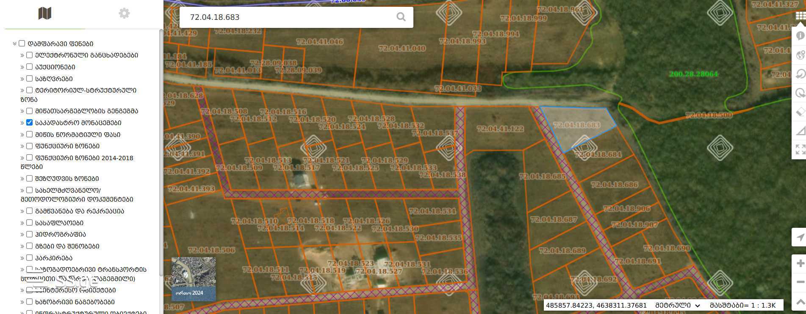
Task: Select the eraser clear tool
Action: click(x=800, y=112)
